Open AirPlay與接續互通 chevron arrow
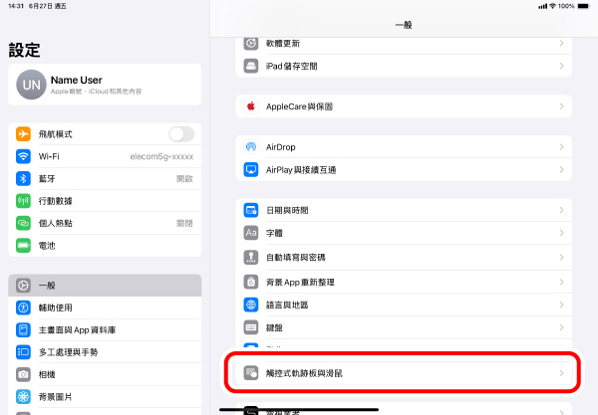Image resolution: width=598 pixels, height=415 pixels. [x=561, y=170]
